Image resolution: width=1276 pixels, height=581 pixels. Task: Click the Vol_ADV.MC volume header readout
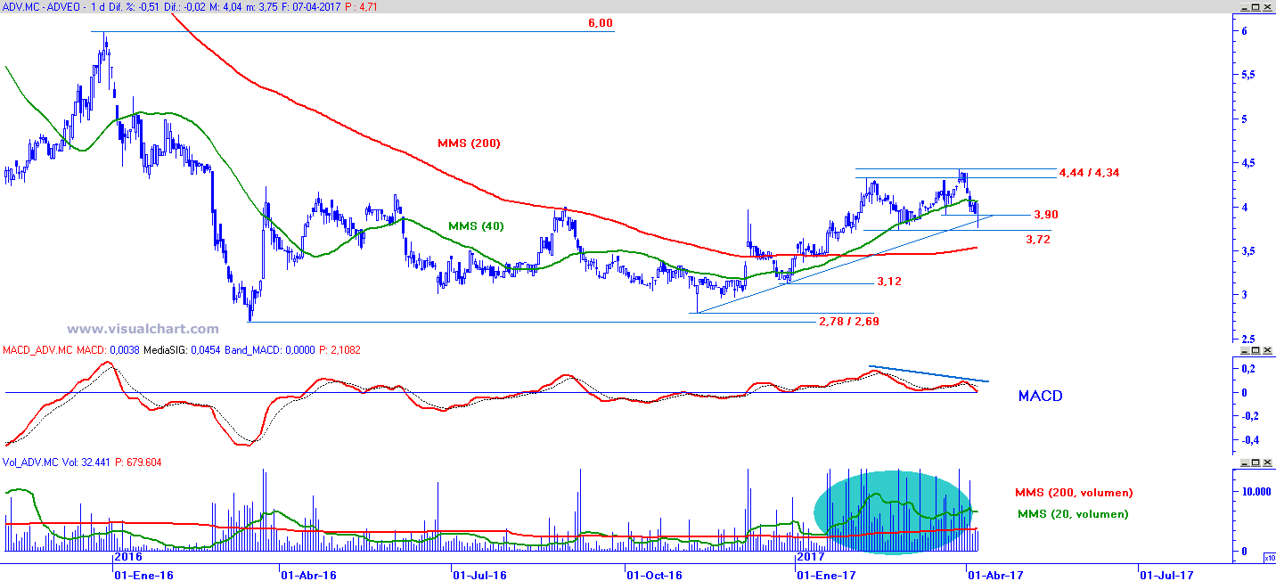pyautogui.click(x=84, y=462)
